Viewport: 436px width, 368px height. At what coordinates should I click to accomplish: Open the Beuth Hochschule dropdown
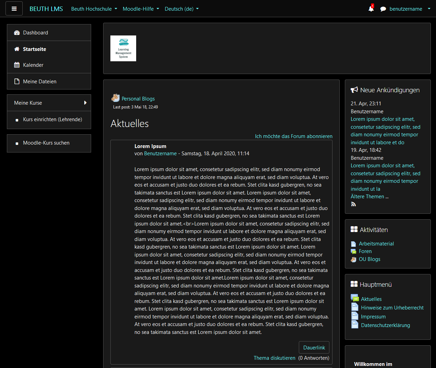(94, 9)
